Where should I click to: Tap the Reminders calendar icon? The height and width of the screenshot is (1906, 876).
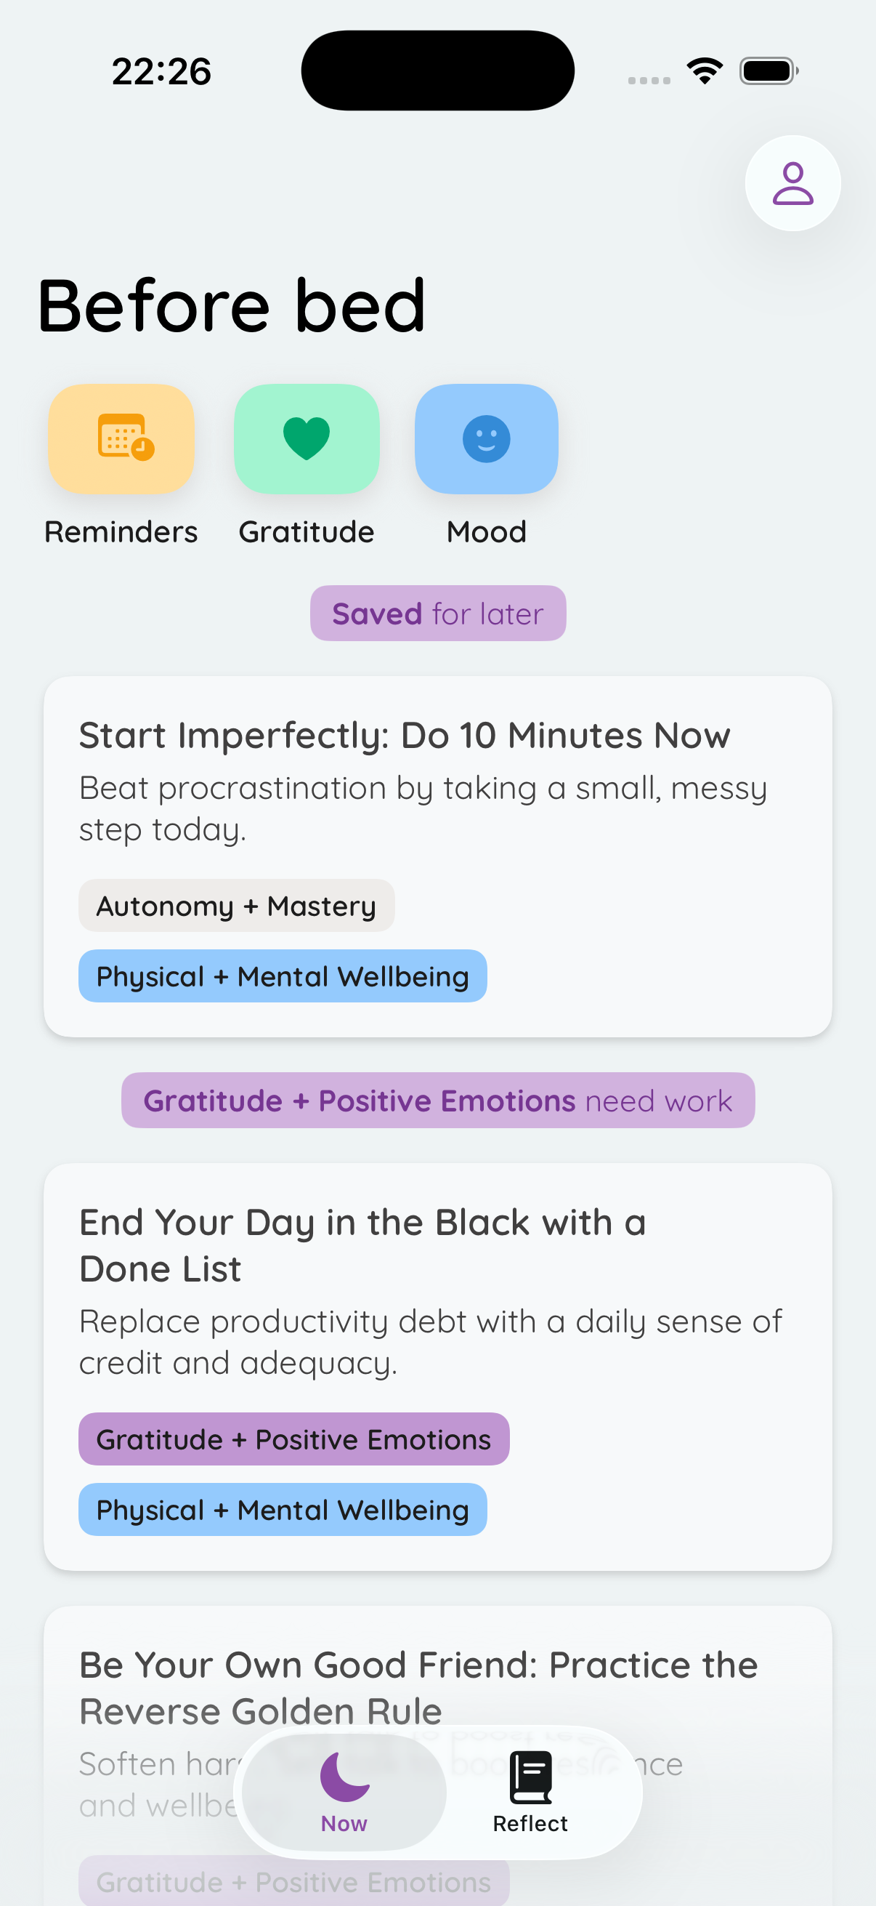[121, 438]
